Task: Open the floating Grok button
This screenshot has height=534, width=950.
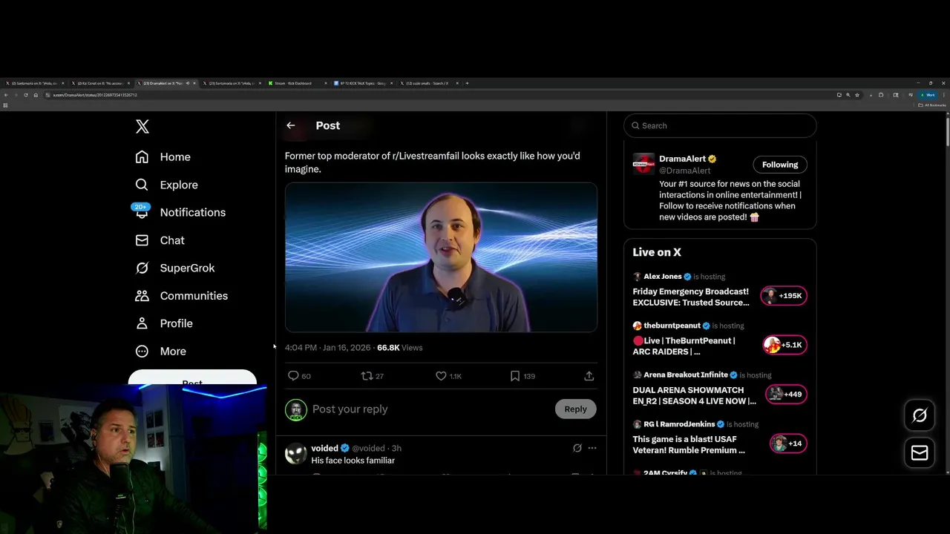Action: click(920, 416)
